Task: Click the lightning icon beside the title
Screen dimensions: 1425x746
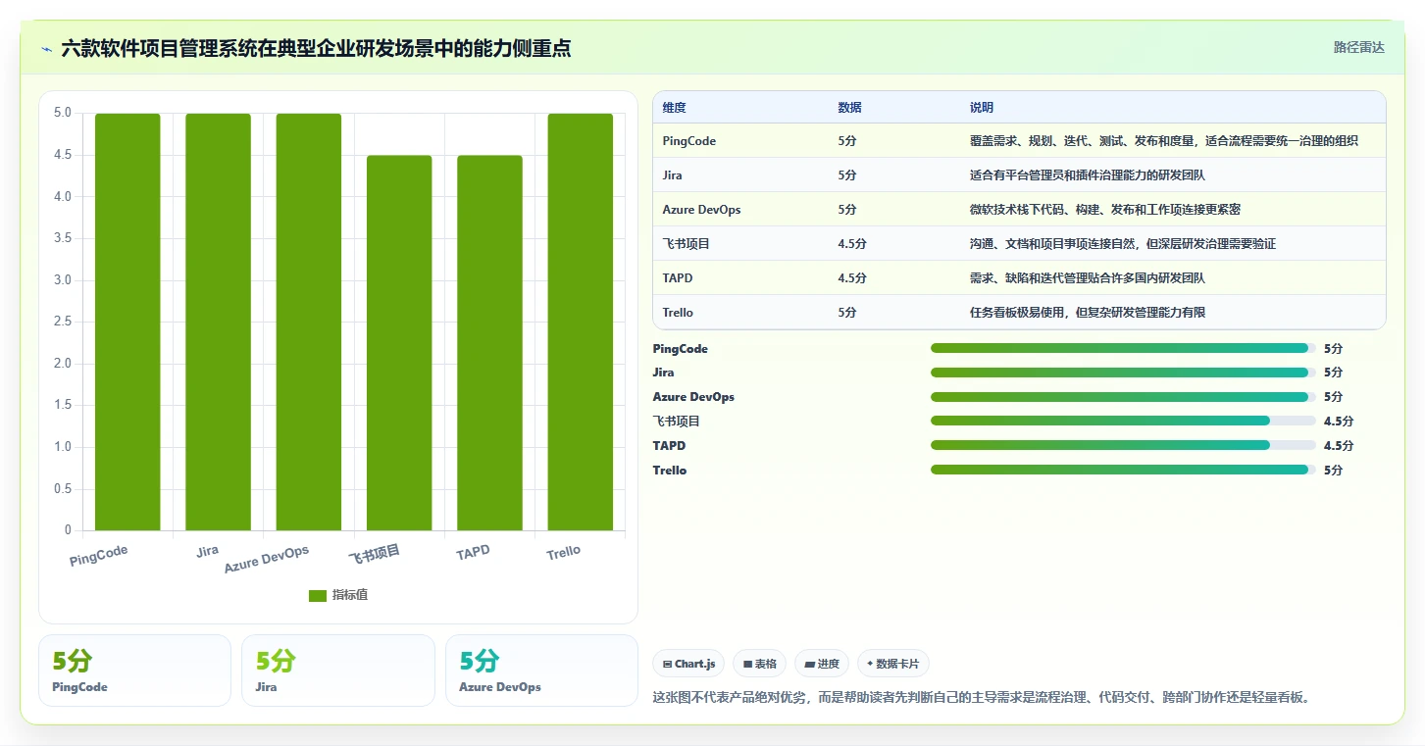Action: click(x=46, y=49)
